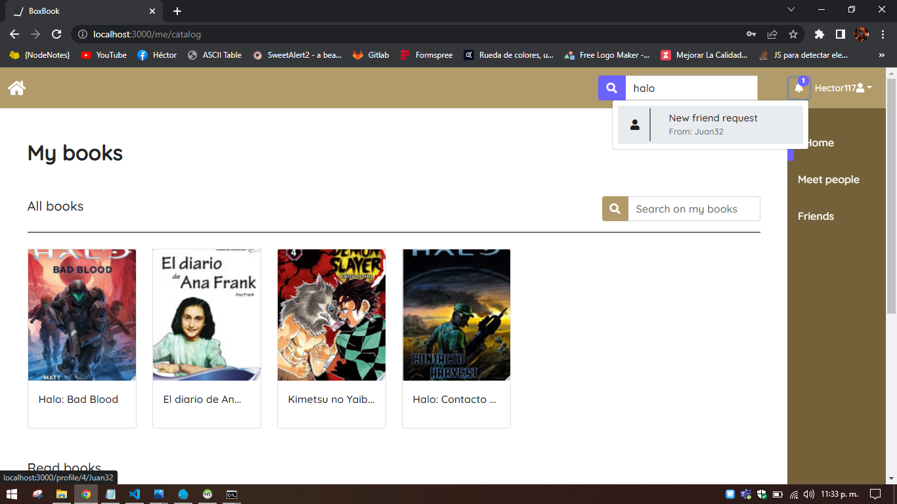Open the terminal icon on taskbar
Image resolution: width=897 pixels, height=504 pixels.
tap(232, 494)
